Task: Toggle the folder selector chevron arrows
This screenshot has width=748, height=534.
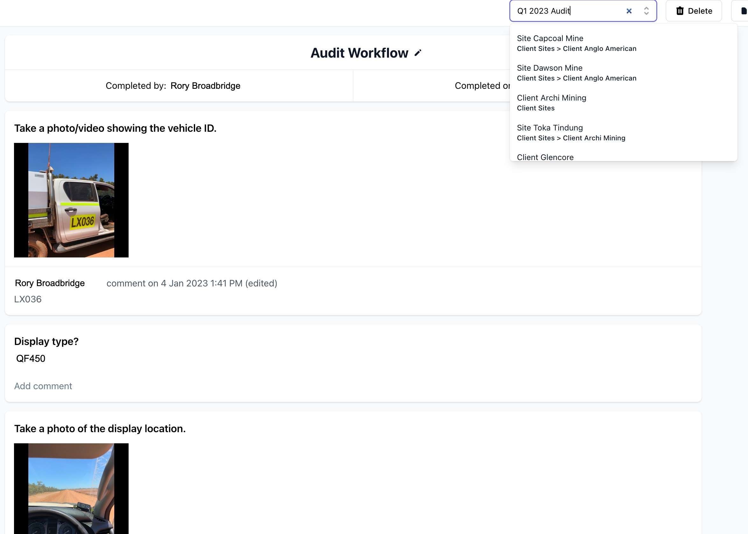Action: tap(646, 11)
